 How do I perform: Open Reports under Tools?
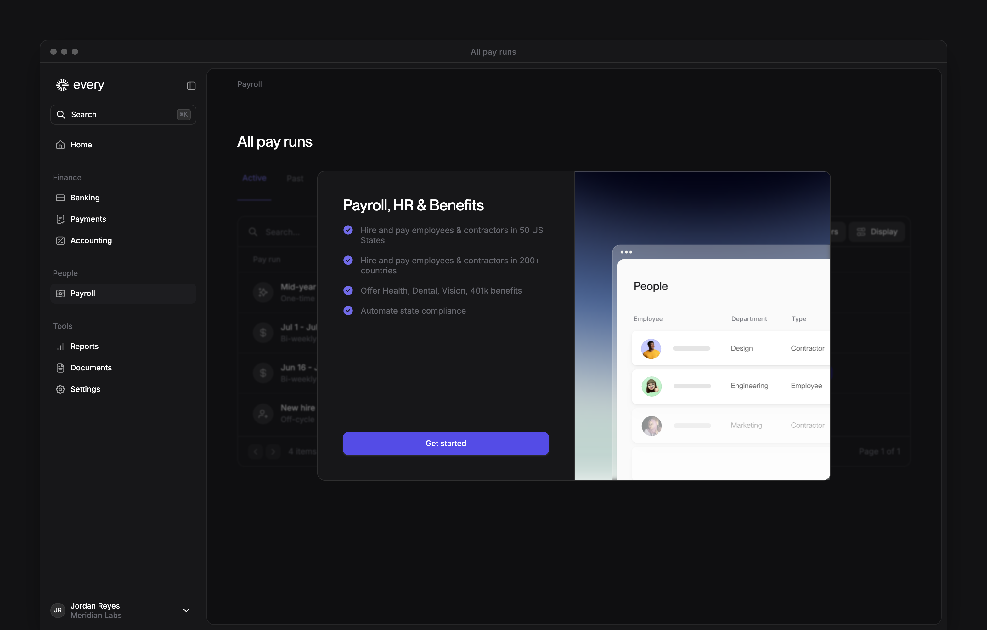point(123,346)
